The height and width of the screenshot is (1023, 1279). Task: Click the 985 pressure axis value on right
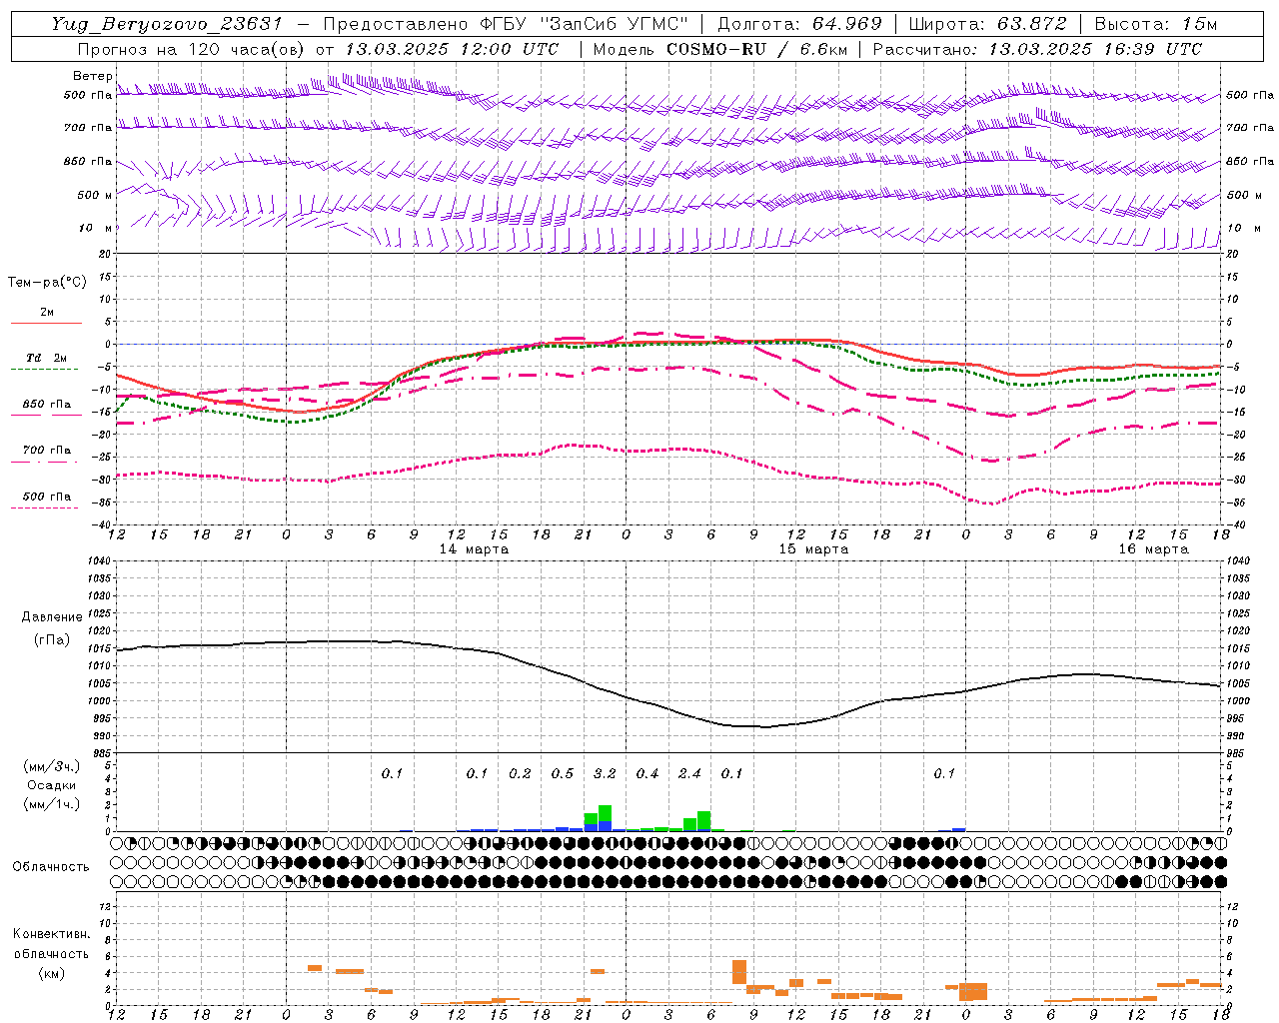(x=1237, y=753)
